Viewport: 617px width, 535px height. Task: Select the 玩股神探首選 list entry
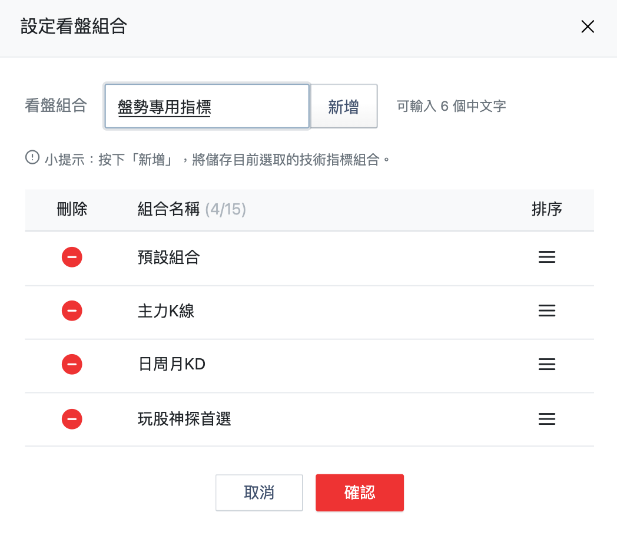pyautogui.click(x=185, y=419)
